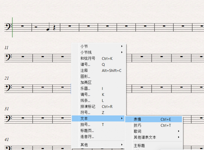Choose the 符号... menu entry
The image size is (204, 150).
98,112
